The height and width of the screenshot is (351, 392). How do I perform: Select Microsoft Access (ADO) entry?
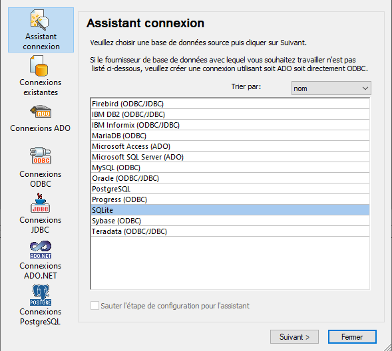(x=230, y=146)
